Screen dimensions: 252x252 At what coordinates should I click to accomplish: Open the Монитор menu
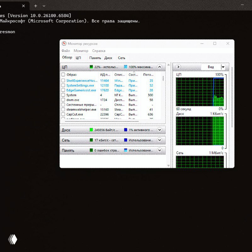click(x=81, y=51)
